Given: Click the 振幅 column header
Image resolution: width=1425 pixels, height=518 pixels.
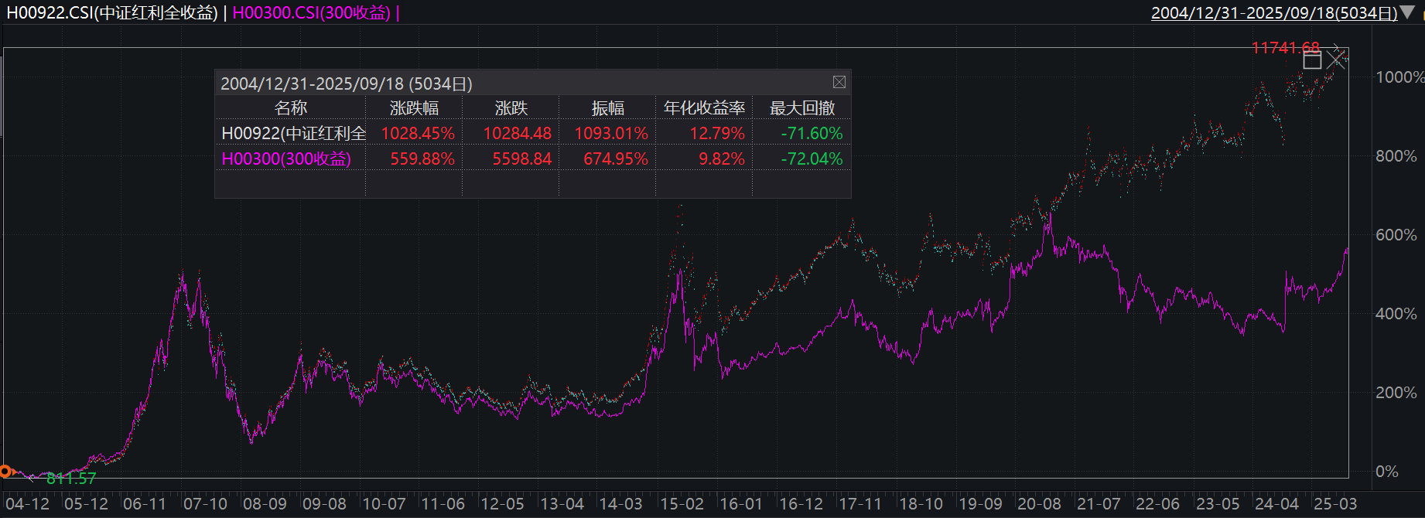Looking at the screenshot, I should pos(607,108).
